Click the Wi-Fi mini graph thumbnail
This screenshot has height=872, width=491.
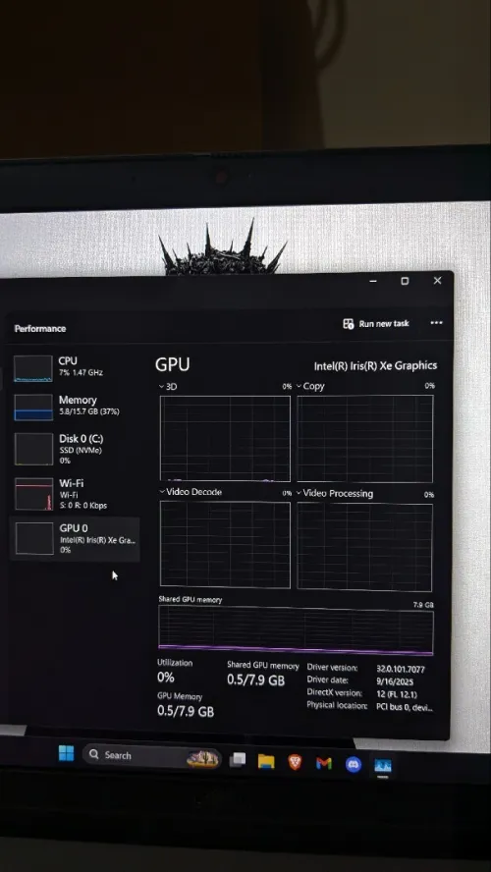[34, 494]
